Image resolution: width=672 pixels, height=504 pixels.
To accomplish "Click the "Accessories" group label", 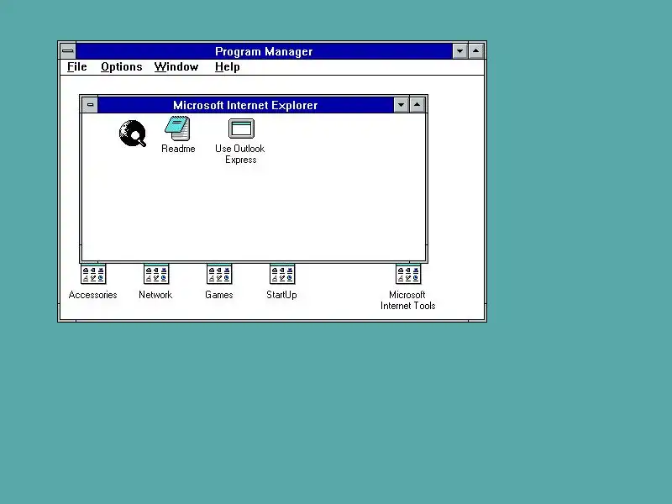I will pyautogui.click(x=92, y=295).
